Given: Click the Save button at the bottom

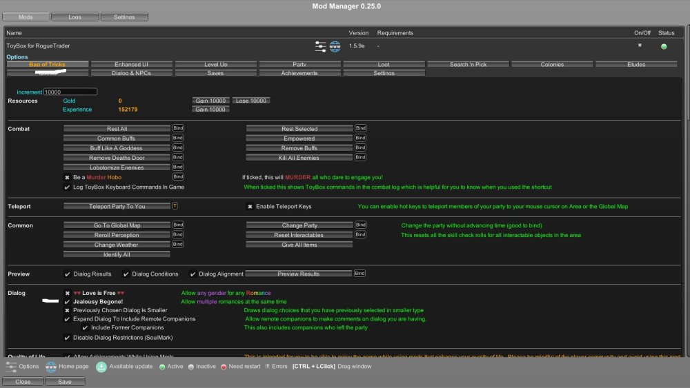Looking at the screenshot, I should coord(65,381).
